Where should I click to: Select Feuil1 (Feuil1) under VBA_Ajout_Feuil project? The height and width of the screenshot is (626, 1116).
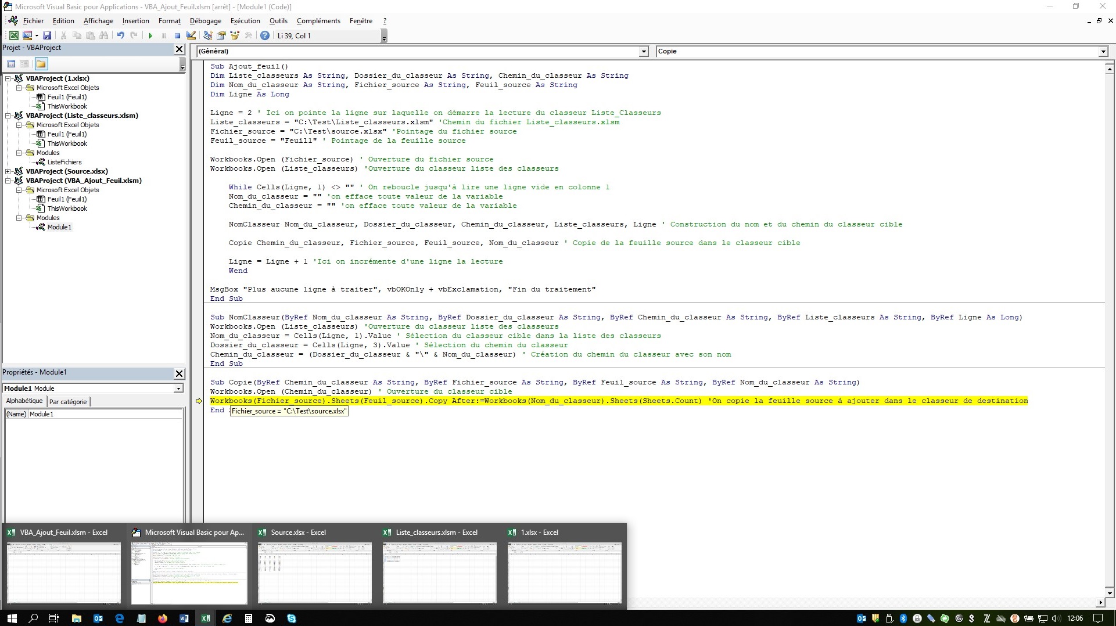(67, 199)
